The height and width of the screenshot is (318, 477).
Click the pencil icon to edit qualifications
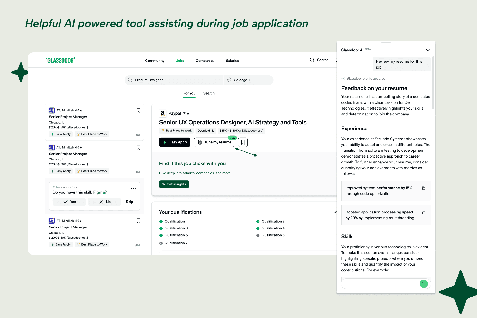point(335,212)
